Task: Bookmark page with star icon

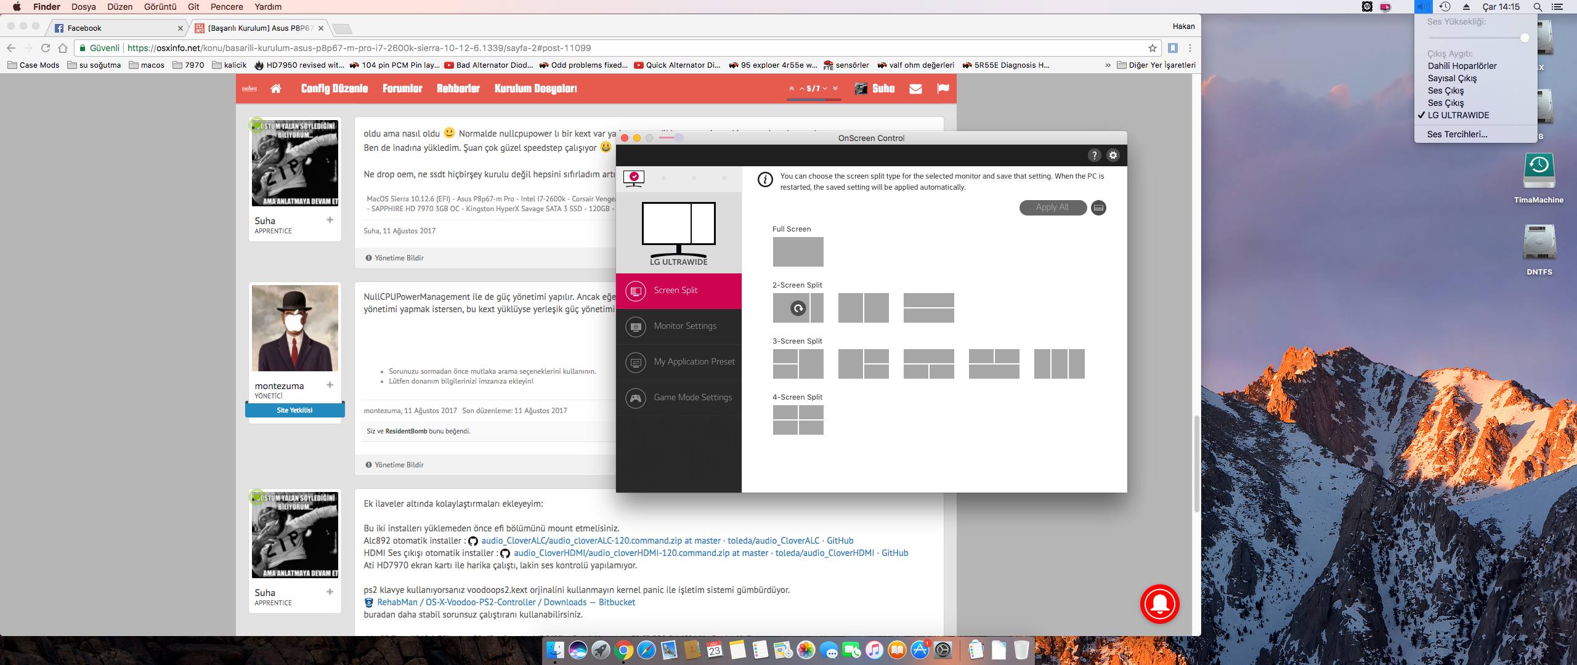Action: (1152, 48)
